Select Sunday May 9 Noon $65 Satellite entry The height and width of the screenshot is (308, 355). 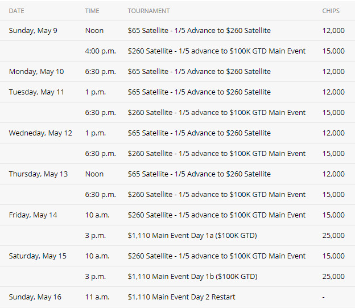point(199,31)
